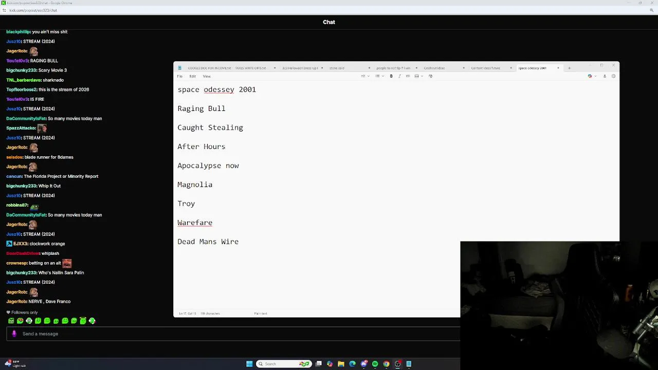Open the table insert dropdown
The width and height of the screenshot is (658, 370).
(x=418, y=76)
